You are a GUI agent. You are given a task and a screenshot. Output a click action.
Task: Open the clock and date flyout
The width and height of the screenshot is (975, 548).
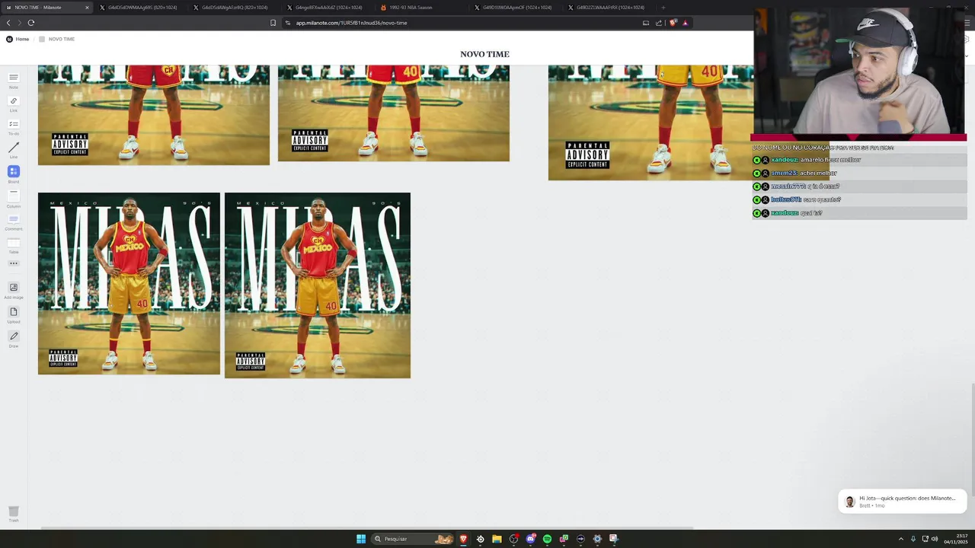(x=956, y=539)
